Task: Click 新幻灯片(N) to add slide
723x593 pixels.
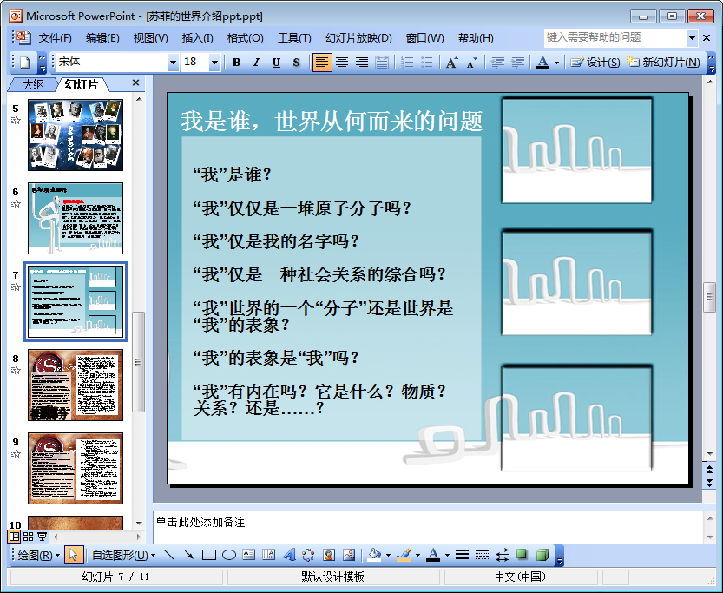Action: (662, 63)
